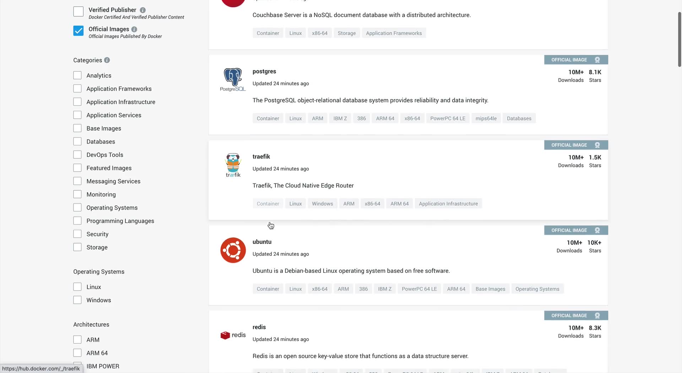Screen dimensions: 682x373
Task: Click the Databases tag on postgres card
Action: (x=519, y=118)
